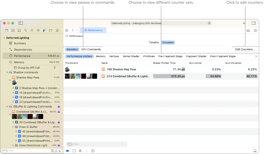This screenshot has width=264, height=154.
Task: Select the Vertex Shader counter tab
Action: pyautogui.click(x=131, y=56)
